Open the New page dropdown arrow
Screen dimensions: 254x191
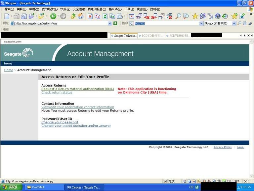click(11, 16)
